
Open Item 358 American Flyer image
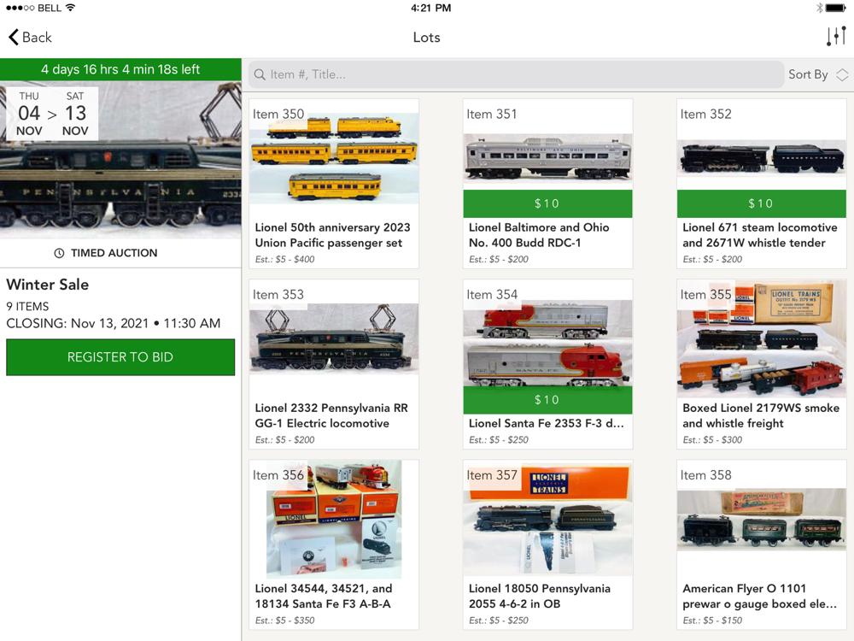coord(762,519)
